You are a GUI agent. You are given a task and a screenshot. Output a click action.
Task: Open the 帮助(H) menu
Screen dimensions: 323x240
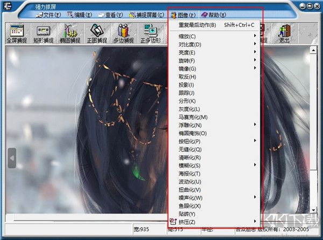[214, 15]
